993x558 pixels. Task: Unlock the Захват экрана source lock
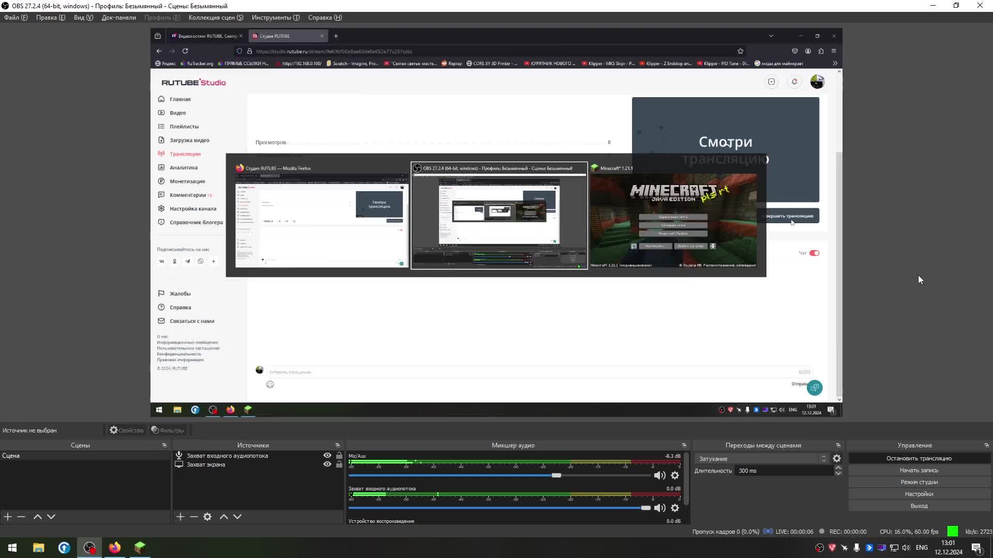pyautogui.click(x=339, y=464)
